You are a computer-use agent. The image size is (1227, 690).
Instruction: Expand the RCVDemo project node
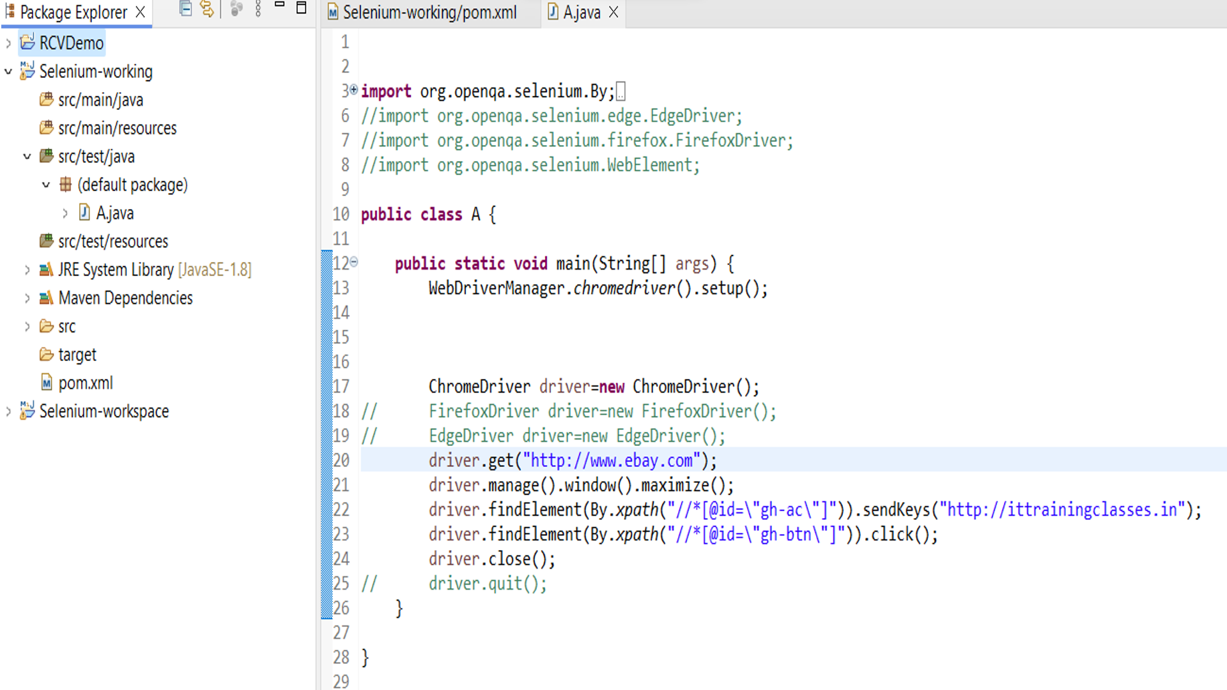[8, 43]
